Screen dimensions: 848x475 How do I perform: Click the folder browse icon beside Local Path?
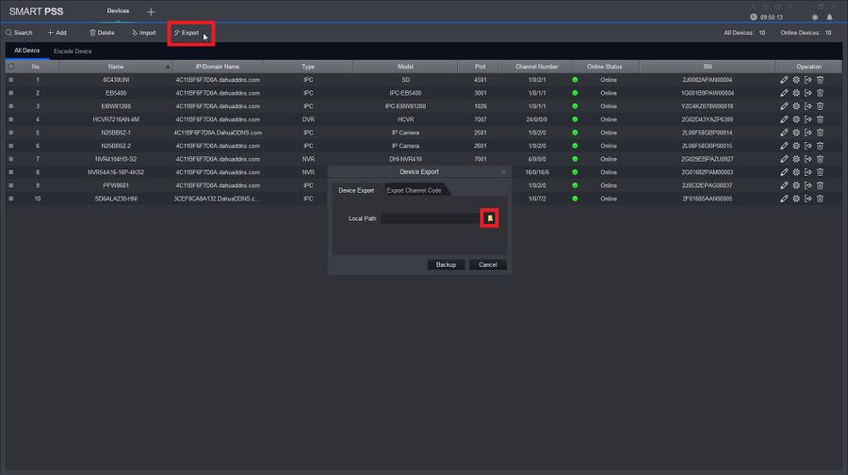[490, 218]
